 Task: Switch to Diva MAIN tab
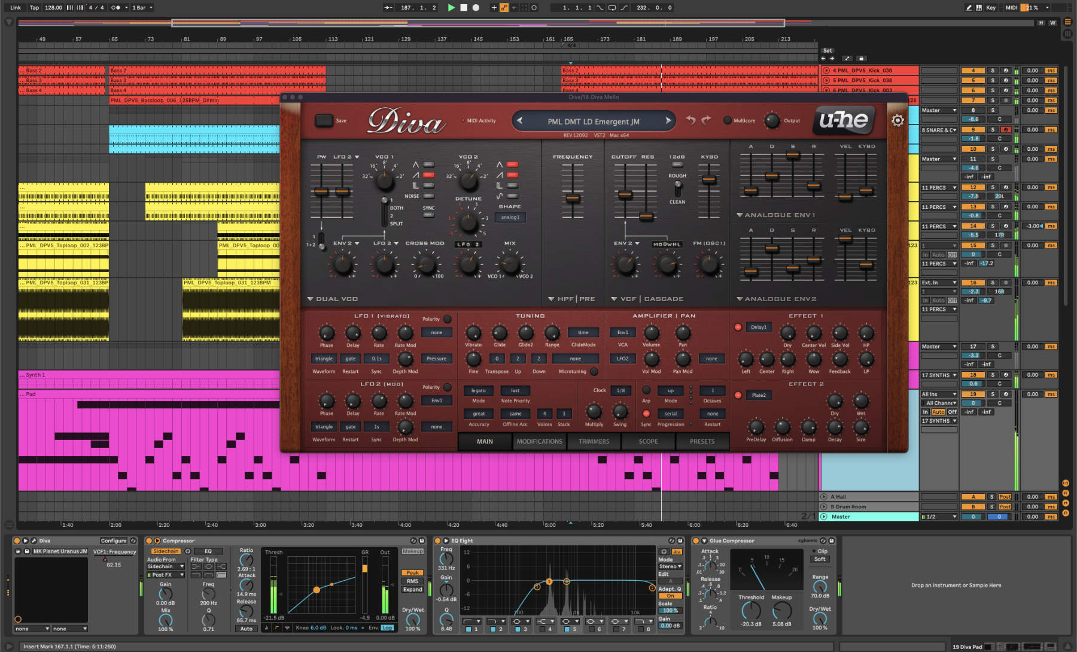(x=485, y=441)
